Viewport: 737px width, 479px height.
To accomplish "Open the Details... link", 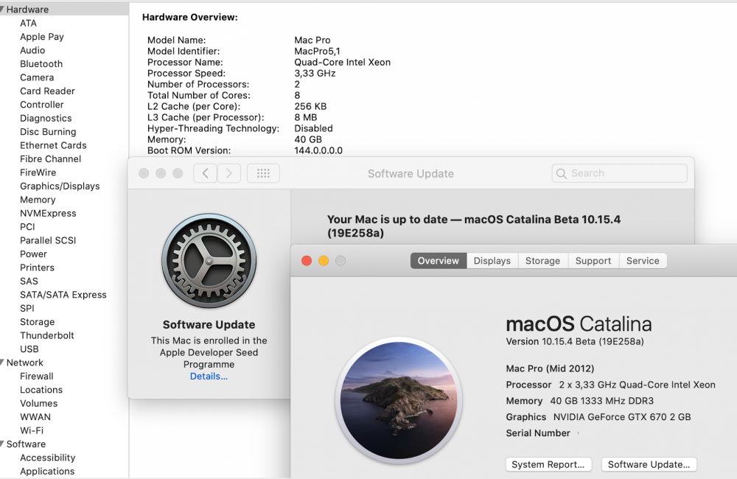I will 209,376.
